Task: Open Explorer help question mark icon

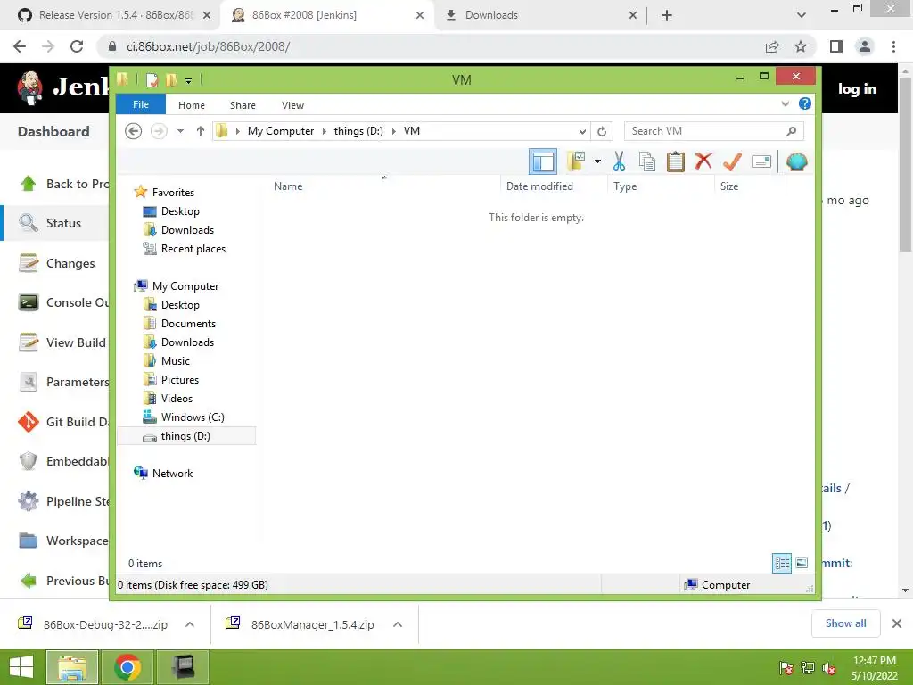Action: pyautogui.click(x=805, y=103)
